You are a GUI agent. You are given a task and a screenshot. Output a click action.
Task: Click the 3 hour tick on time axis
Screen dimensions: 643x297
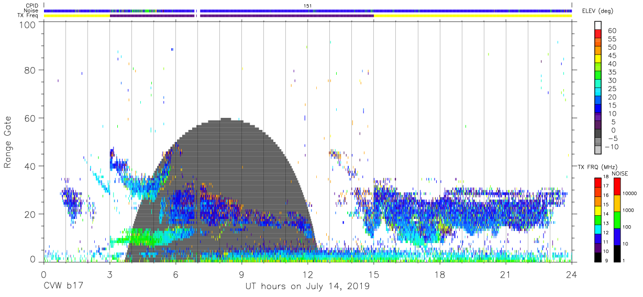click(109, 275)
